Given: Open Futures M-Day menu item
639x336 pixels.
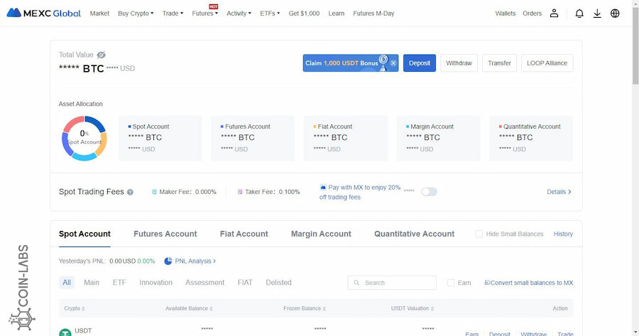Looking at the screenshot, I should (373, 13).
